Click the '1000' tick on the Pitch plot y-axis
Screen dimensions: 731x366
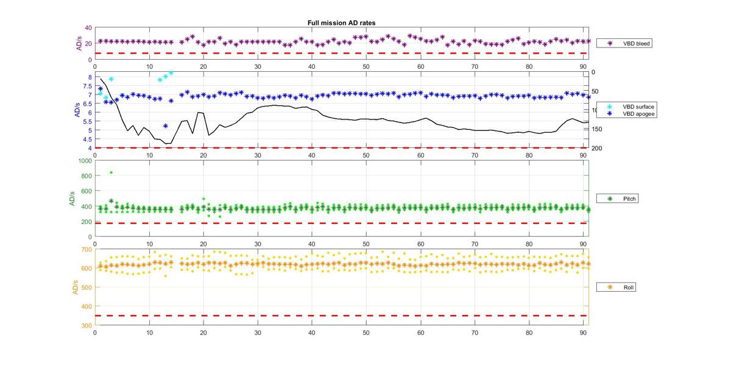pos(85,160)
